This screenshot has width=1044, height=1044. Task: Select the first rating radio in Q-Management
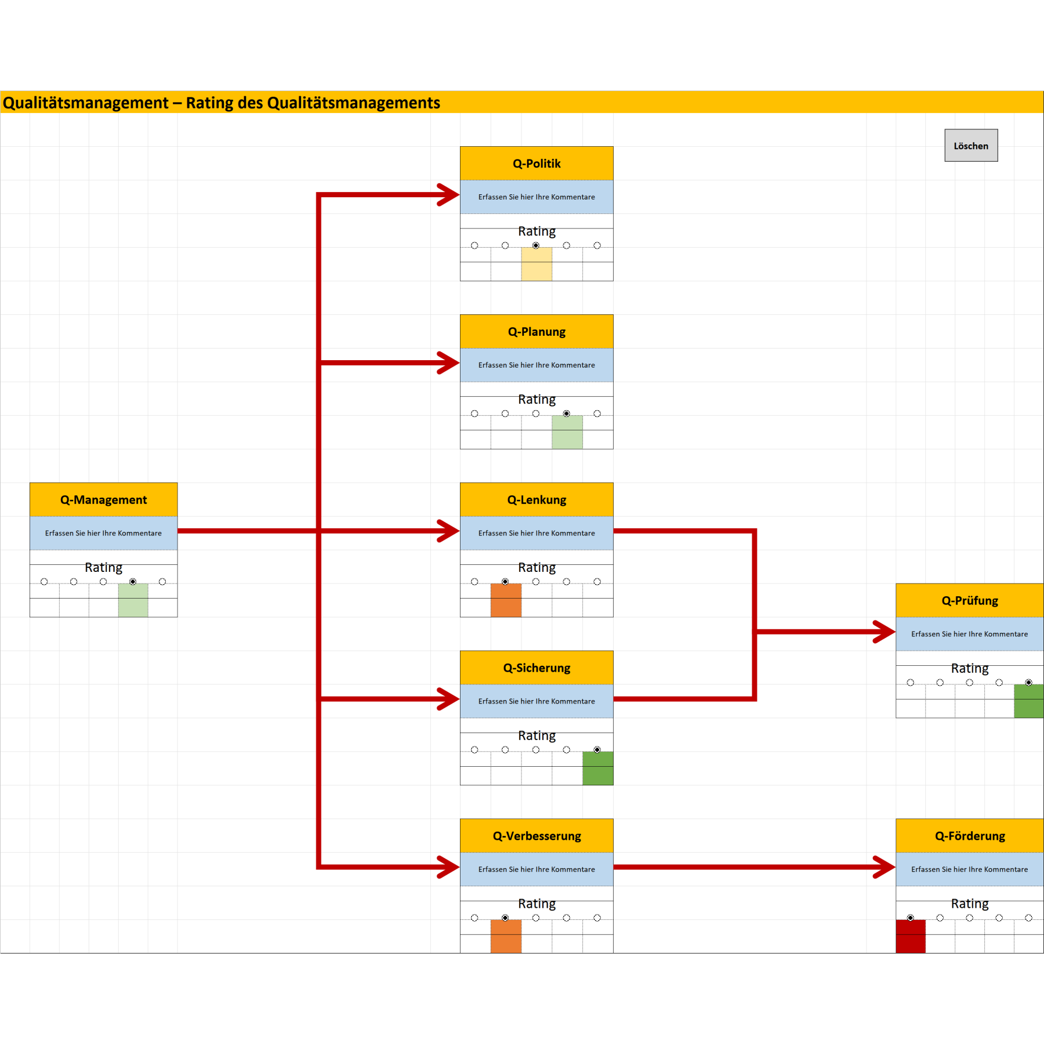[44, 582]
